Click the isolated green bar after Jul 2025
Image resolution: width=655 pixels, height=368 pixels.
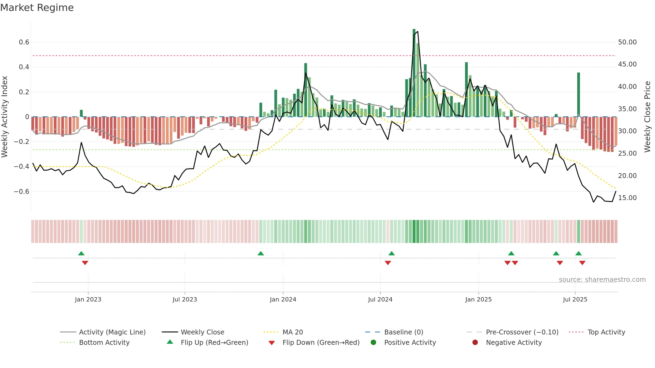point(579,95)
